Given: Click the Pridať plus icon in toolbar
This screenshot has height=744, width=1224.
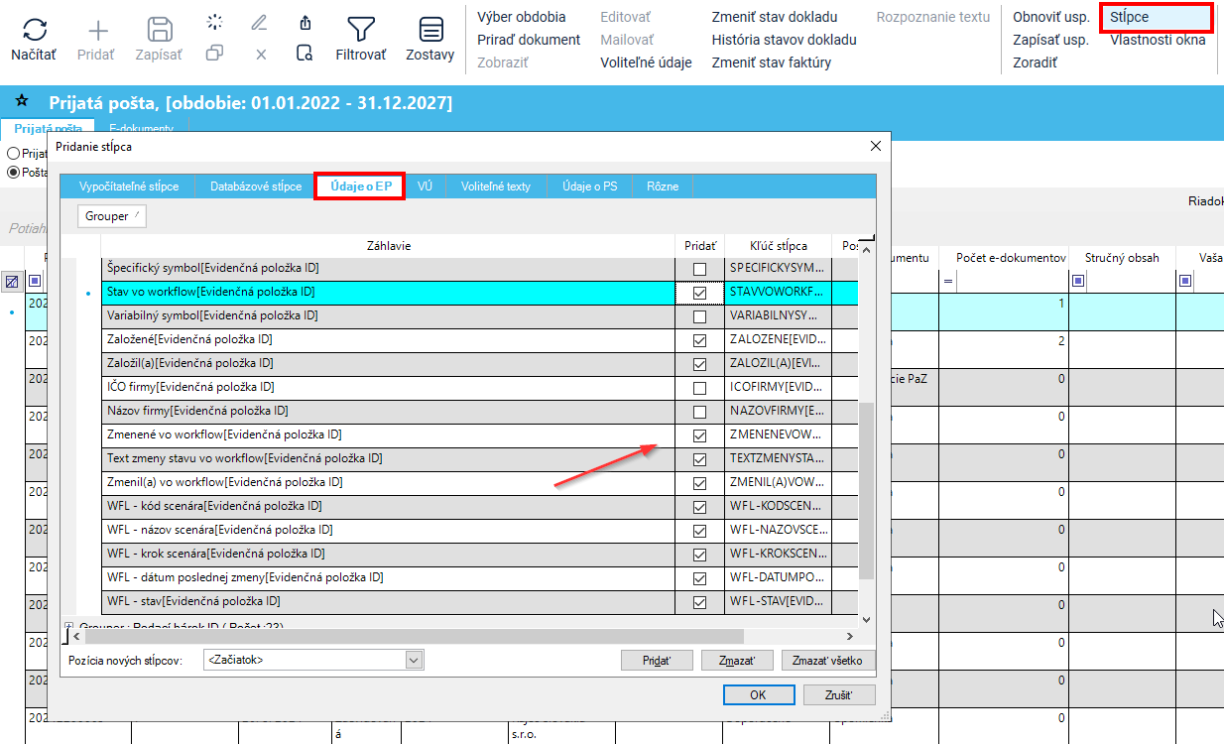Looking at the screenshot, I should [x=96, y=30].
